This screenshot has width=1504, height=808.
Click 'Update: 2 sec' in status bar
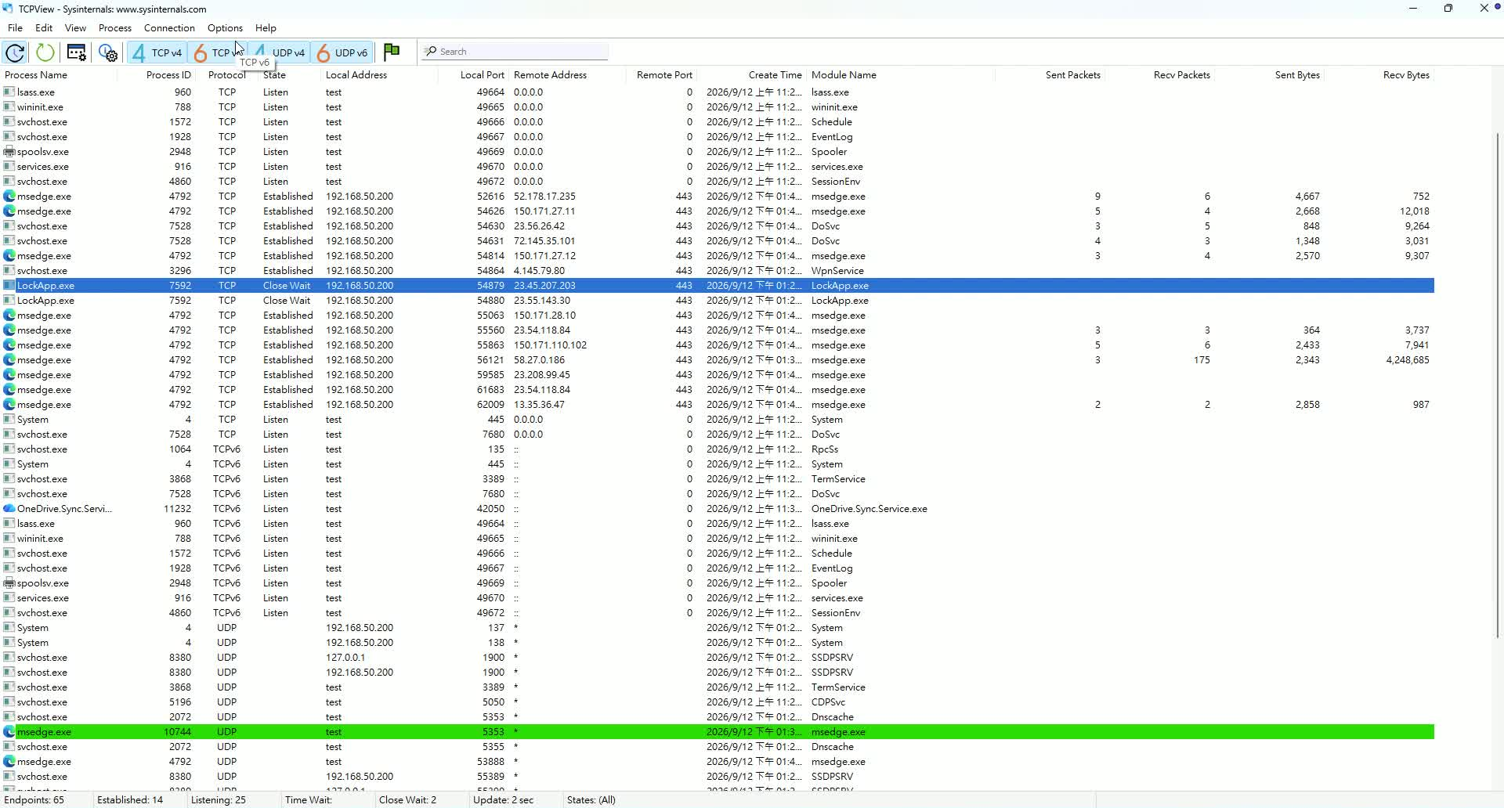pos(503,800)
